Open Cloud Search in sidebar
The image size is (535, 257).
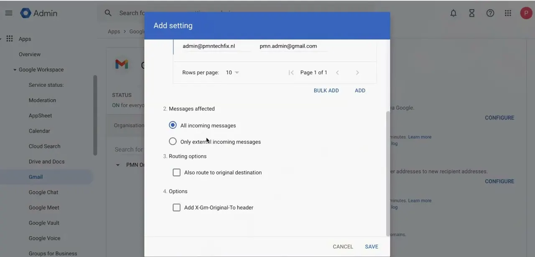pos(45,146)
